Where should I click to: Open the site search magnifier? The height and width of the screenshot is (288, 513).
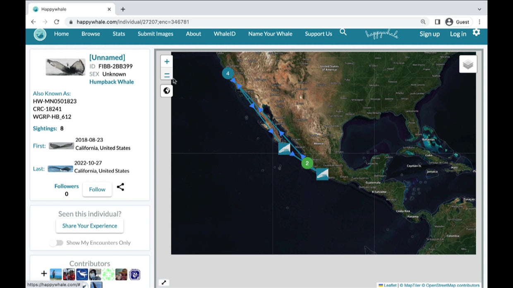pos(343,32)
